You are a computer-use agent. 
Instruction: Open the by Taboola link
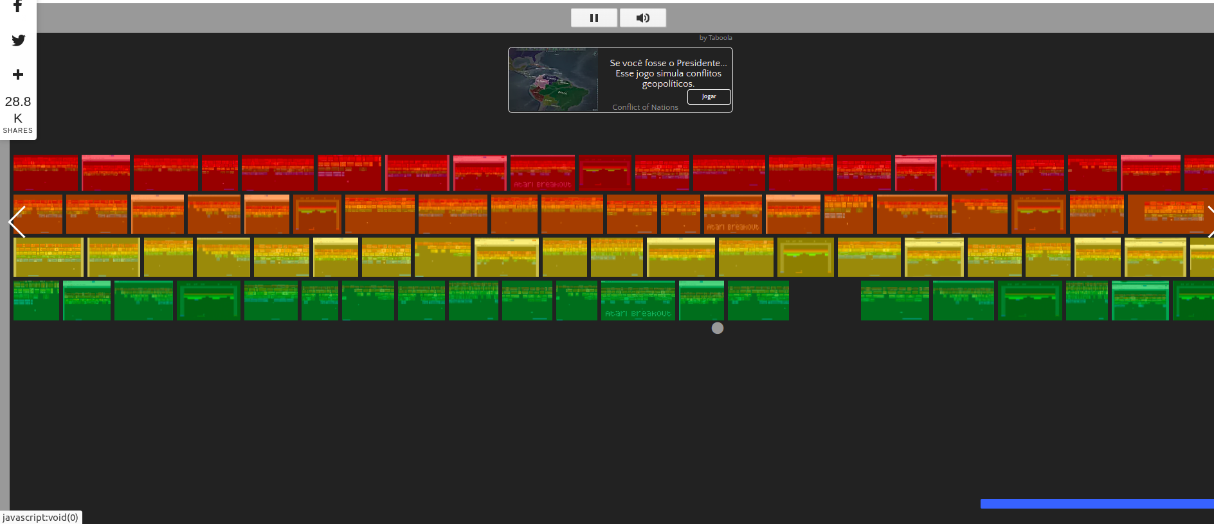[x=715, y=38]
